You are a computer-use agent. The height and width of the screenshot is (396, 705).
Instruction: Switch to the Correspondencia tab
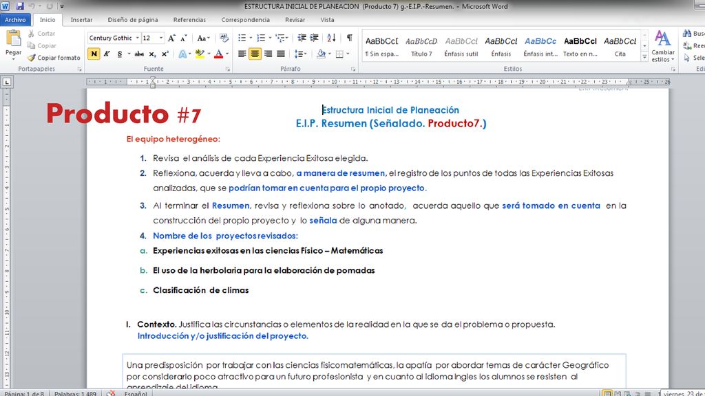pyautogui.click(x=246, y=20)
